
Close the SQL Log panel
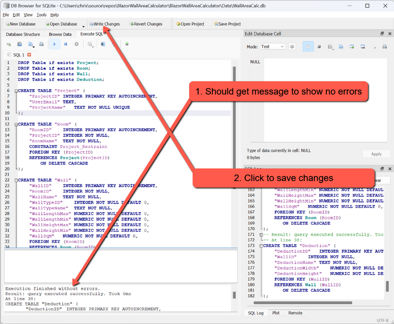(x=390, y=169)
